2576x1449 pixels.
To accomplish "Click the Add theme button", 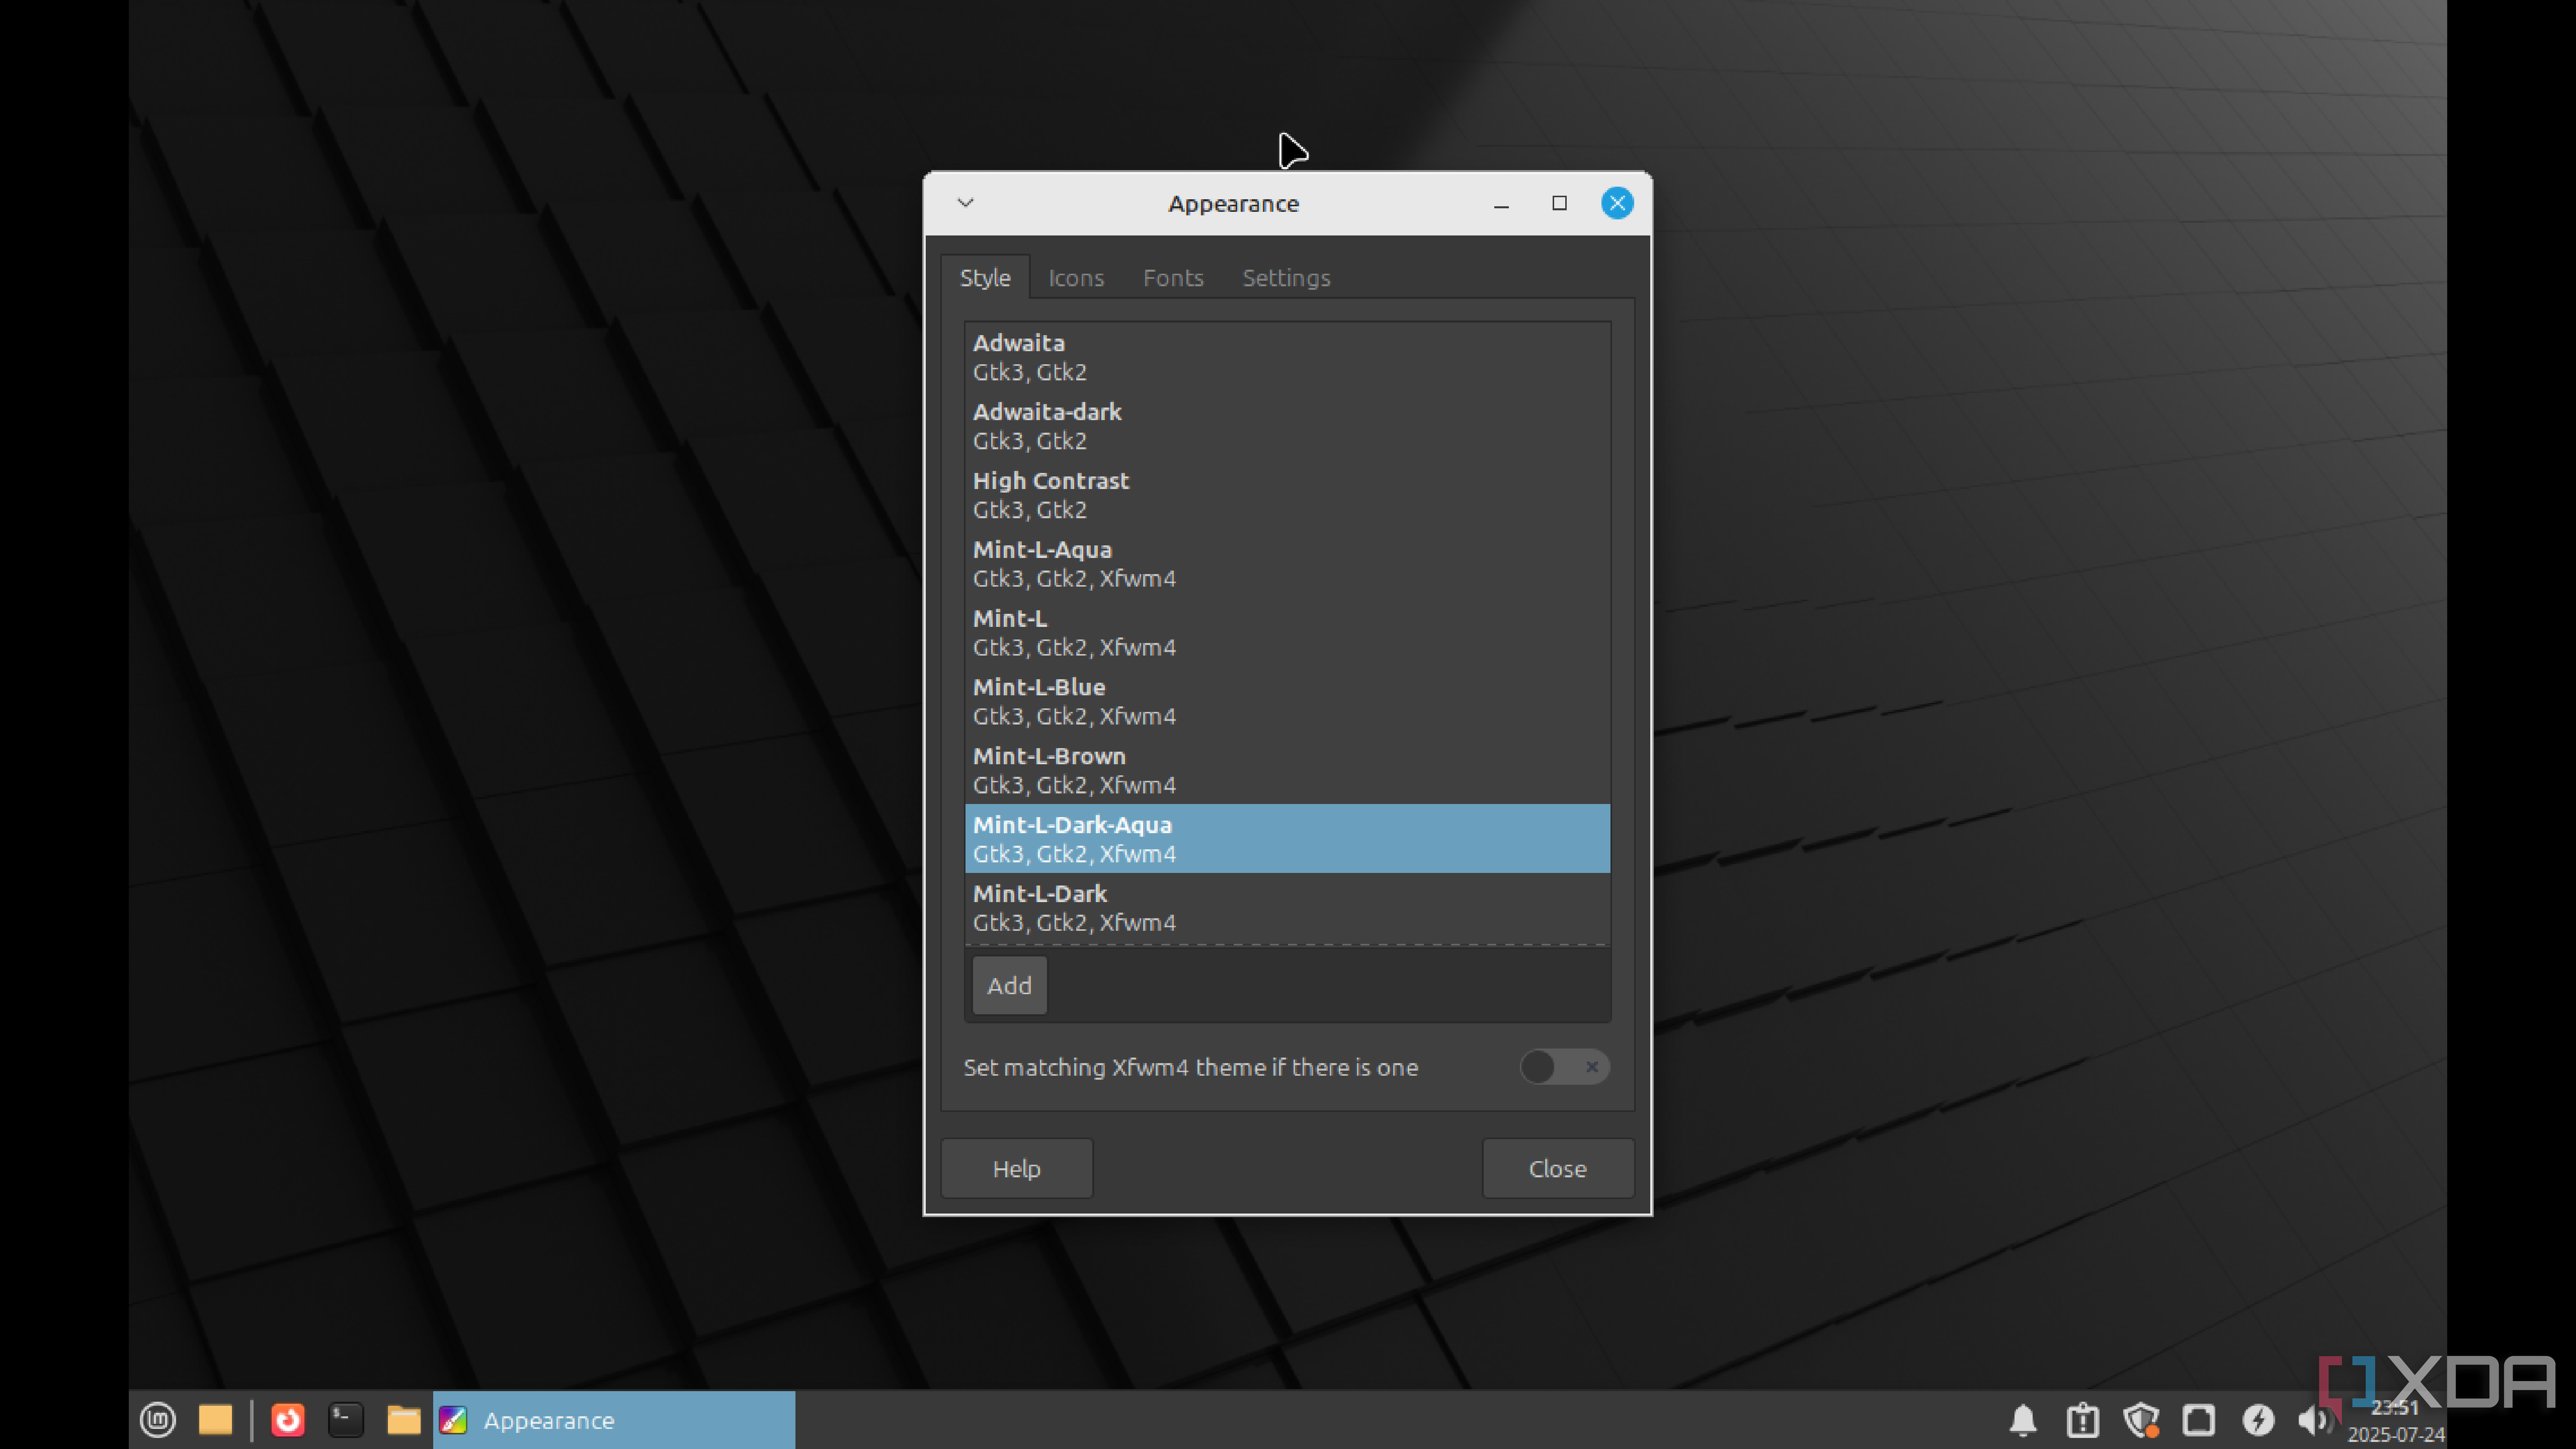I will tap(1009, 985).
